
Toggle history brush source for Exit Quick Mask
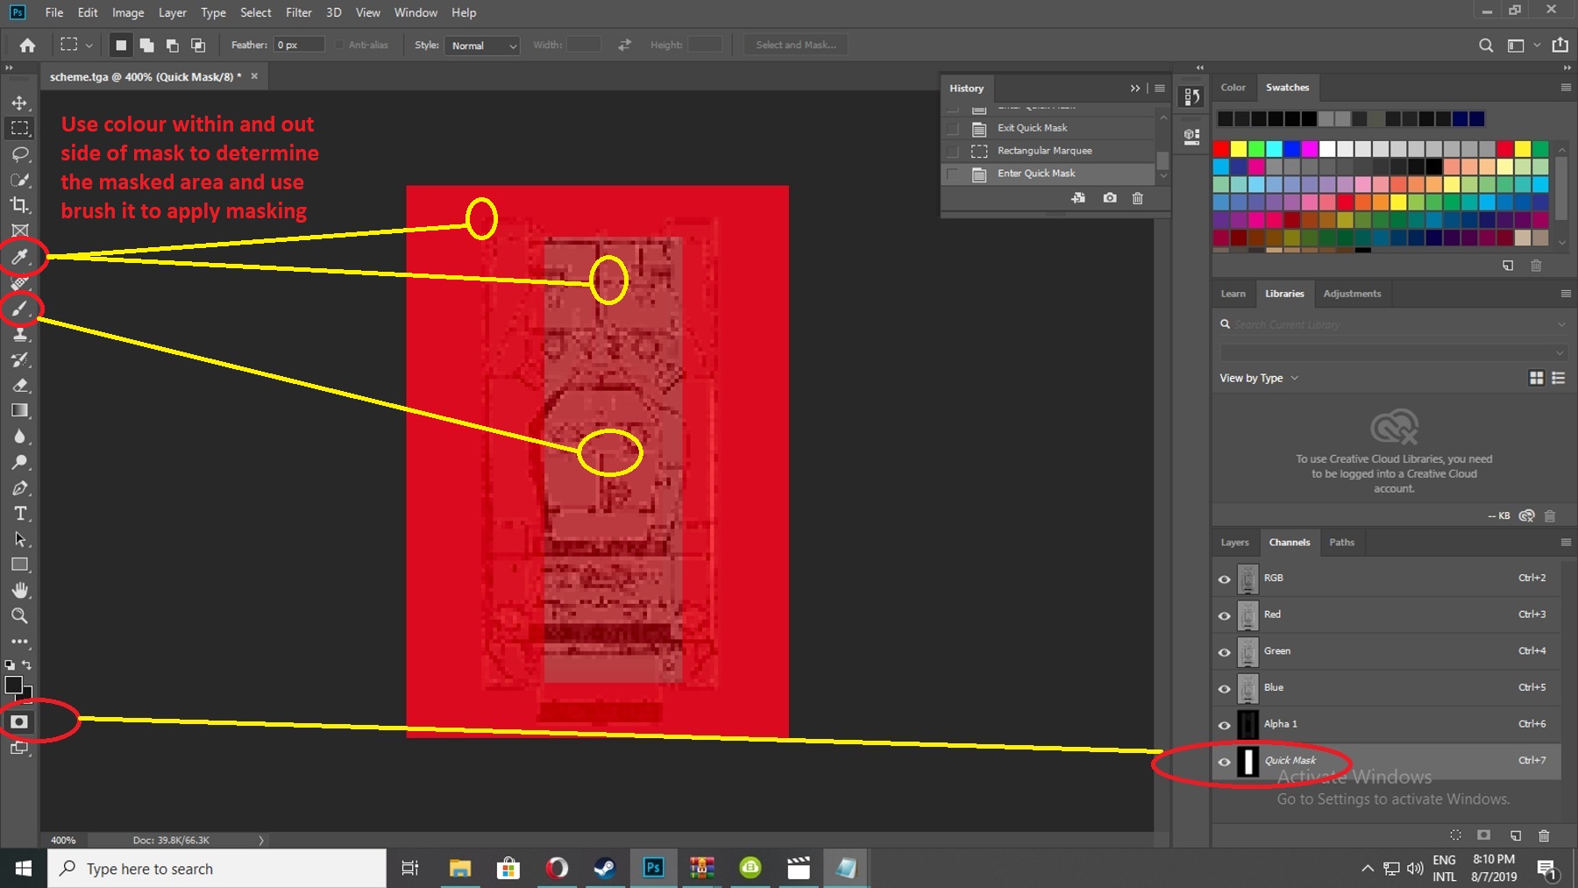point(953,128)
